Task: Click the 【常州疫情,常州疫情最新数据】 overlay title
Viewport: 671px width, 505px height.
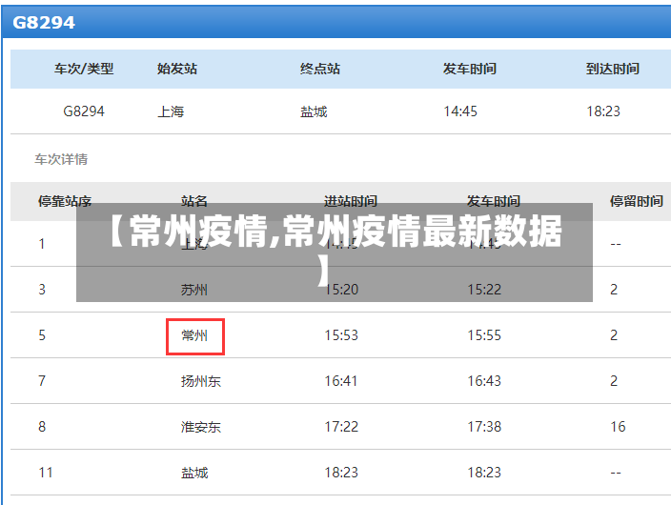Action: tap(335, 250)
